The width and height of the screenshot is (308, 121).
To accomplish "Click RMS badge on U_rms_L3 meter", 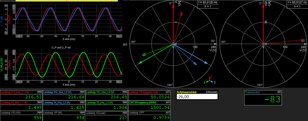I will tap(125, 92).
